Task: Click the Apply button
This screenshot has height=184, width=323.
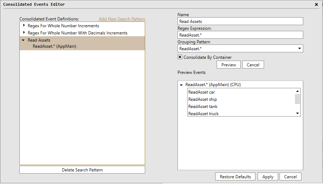Action: tap(268, 176)
